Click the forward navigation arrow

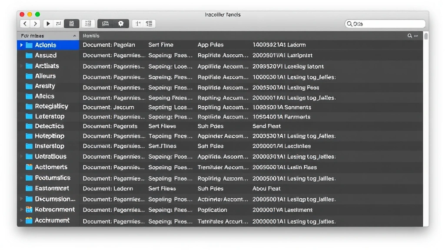(x=36, y=24)
